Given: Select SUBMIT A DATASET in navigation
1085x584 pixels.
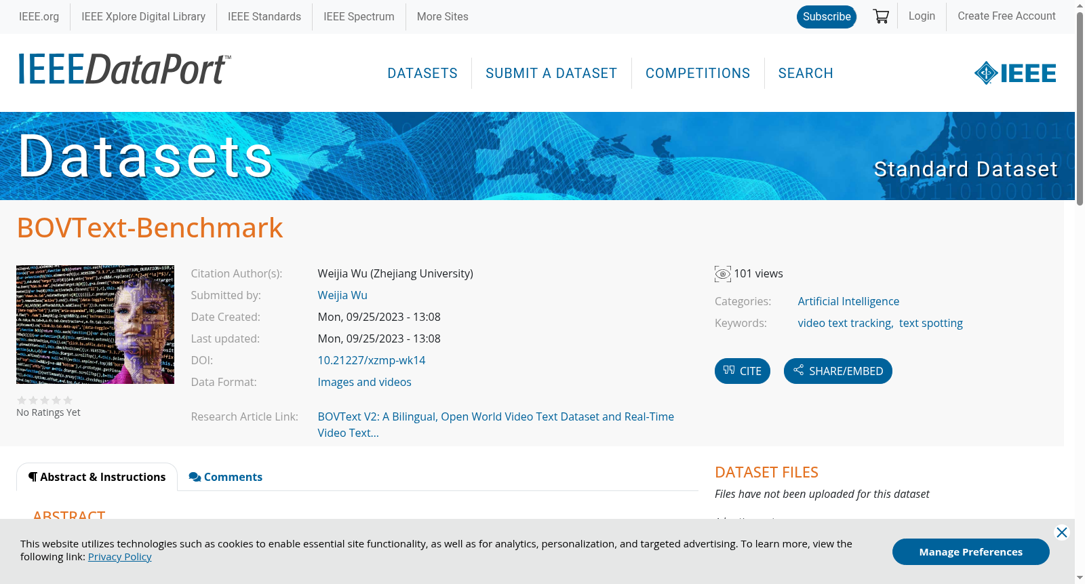Looking at the screenshot, I should pyautogui.click(x=551, y=73).
